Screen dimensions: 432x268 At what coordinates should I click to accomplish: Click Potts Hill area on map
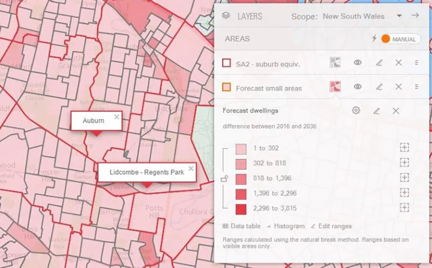click(x=154, y=211)
